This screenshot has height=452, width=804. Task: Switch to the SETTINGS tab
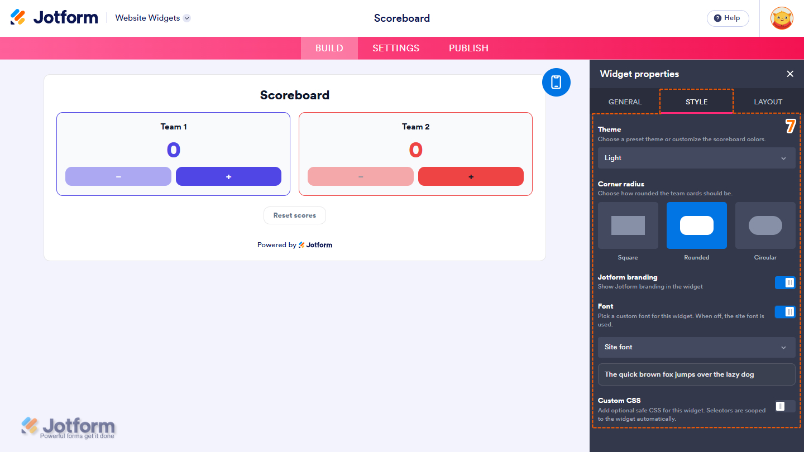point(396,48)
